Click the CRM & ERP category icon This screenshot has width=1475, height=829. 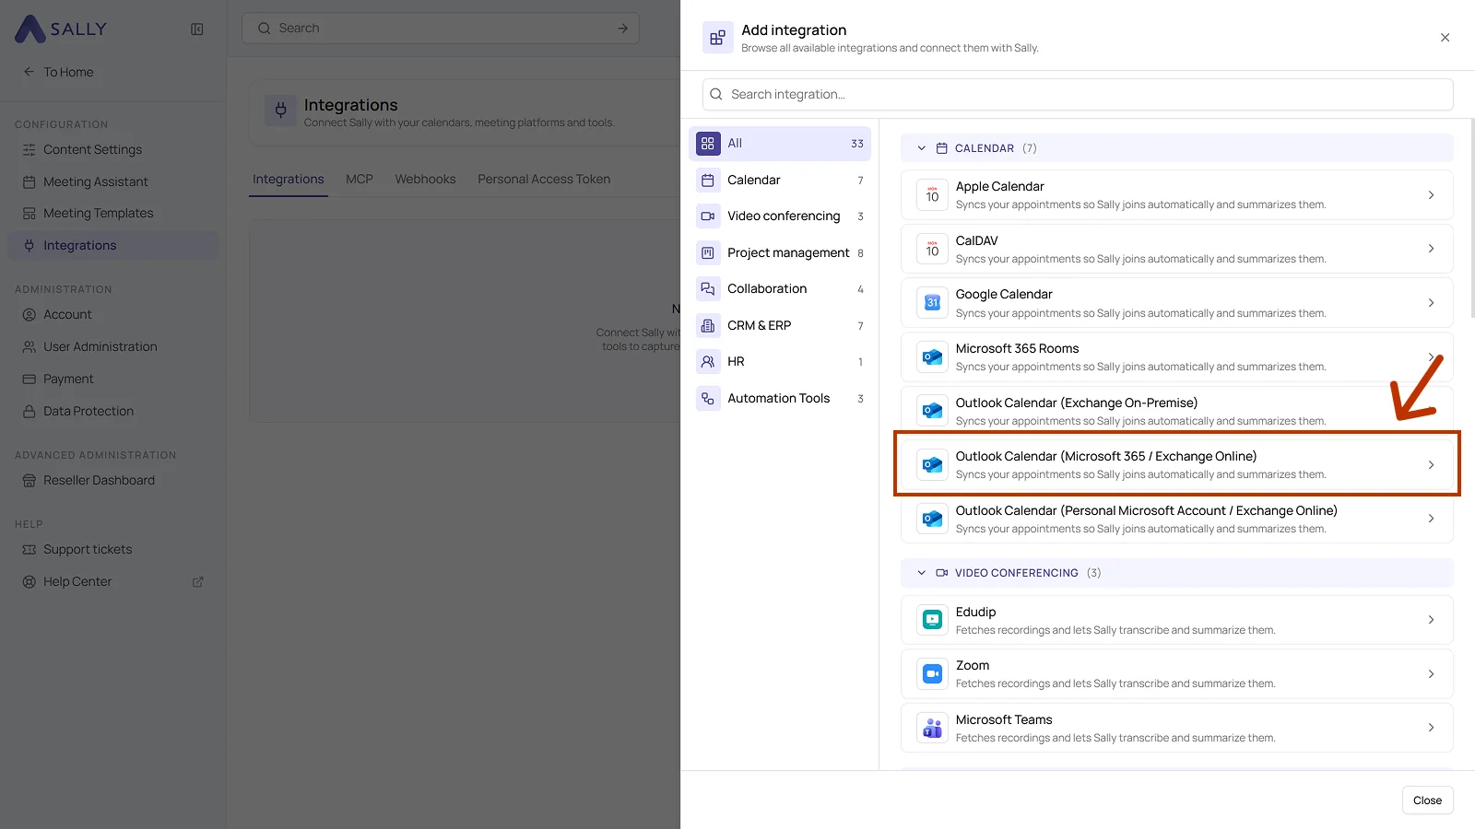707,325
